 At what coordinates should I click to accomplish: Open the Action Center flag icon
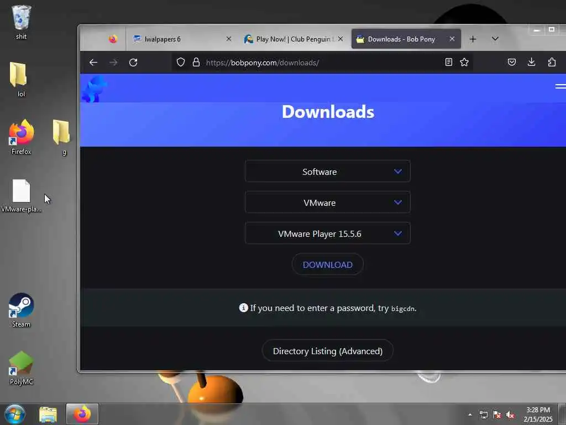click(x=497, y=414)
